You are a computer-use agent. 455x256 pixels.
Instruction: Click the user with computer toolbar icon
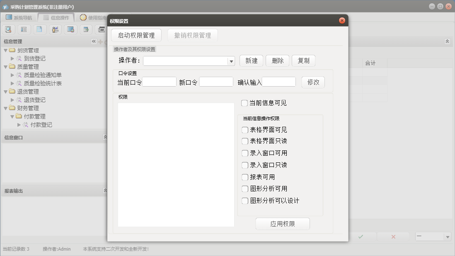tap(55, 29)
